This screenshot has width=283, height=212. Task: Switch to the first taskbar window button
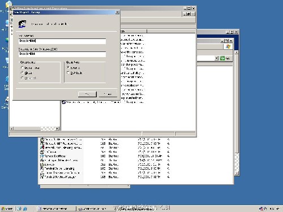(x=56, y=209)
